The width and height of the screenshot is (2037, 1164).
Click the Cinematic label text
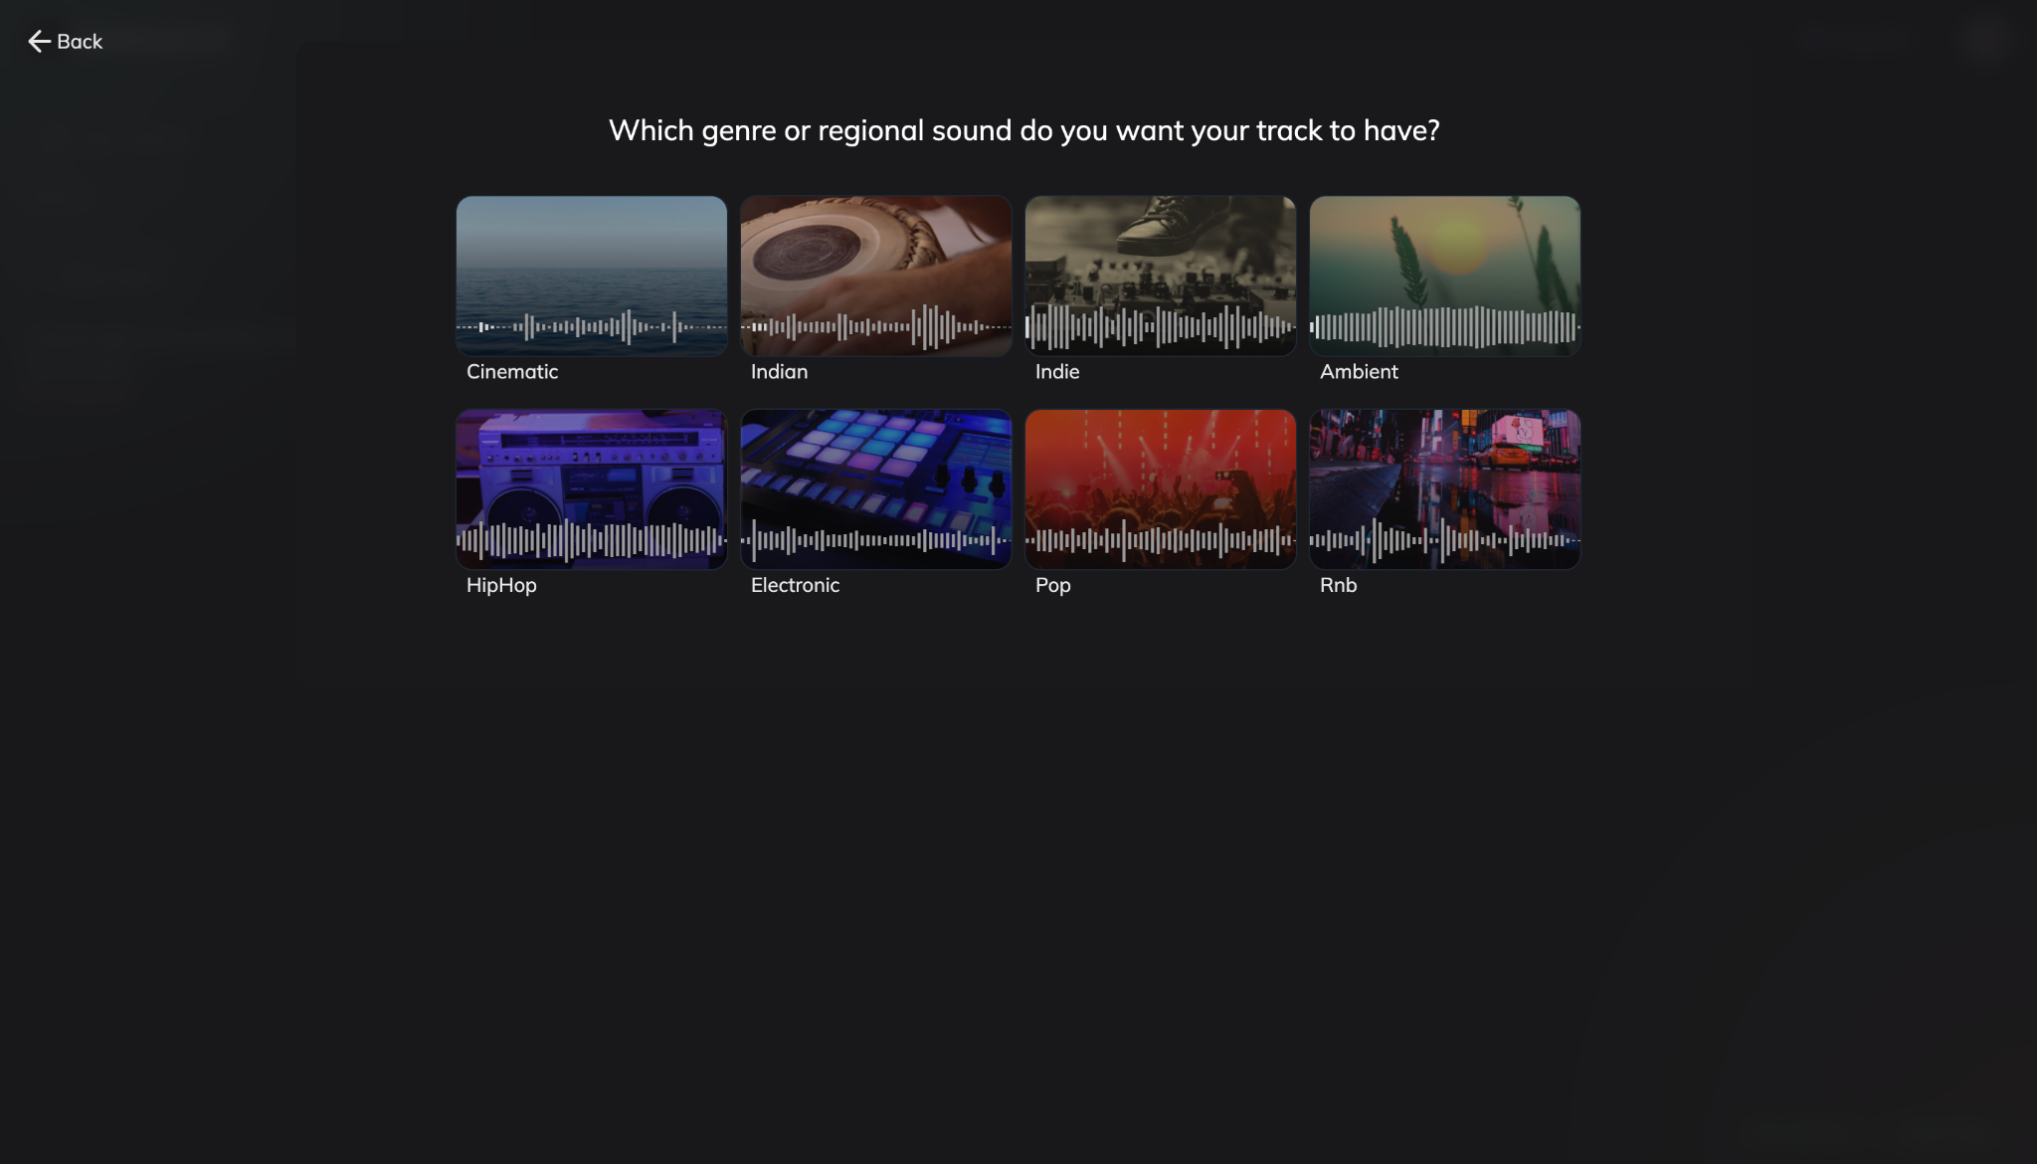pos(512,371)
